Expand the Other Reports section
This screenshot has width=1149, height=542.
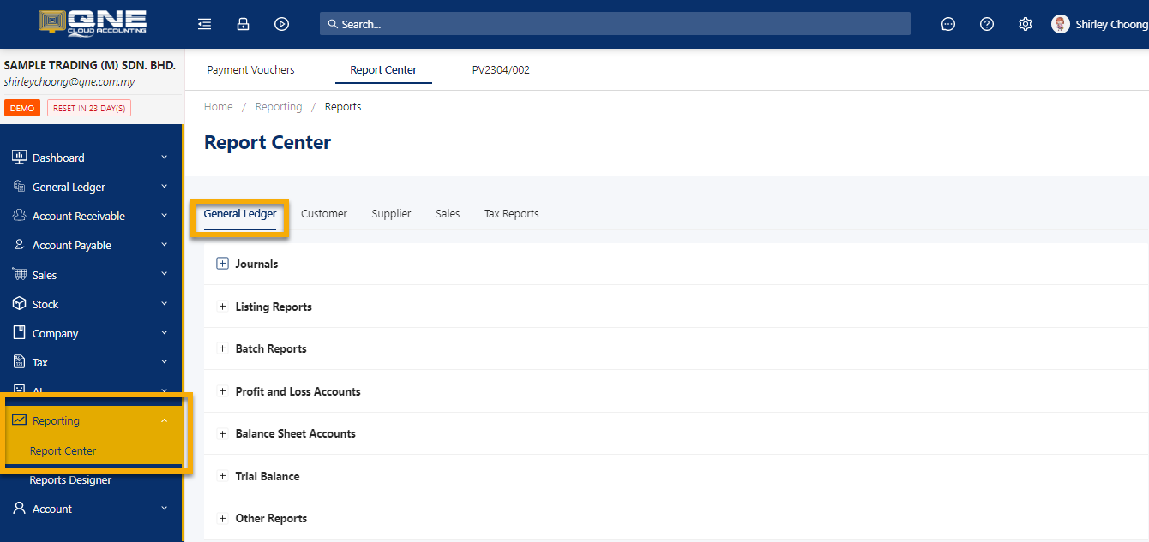click(223, 518)
